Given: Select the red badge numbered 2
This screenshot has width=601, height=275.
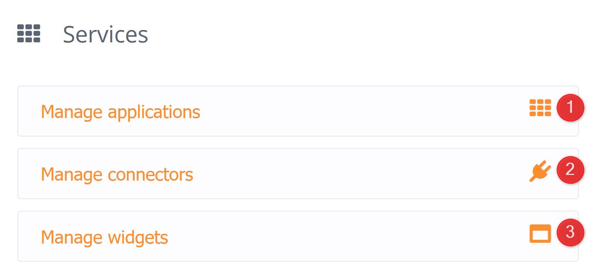Looking at the screenshot, I should pos(570,170).
